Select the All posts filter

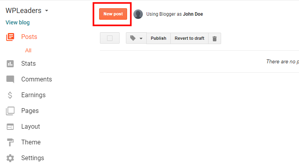coord(28,50)
